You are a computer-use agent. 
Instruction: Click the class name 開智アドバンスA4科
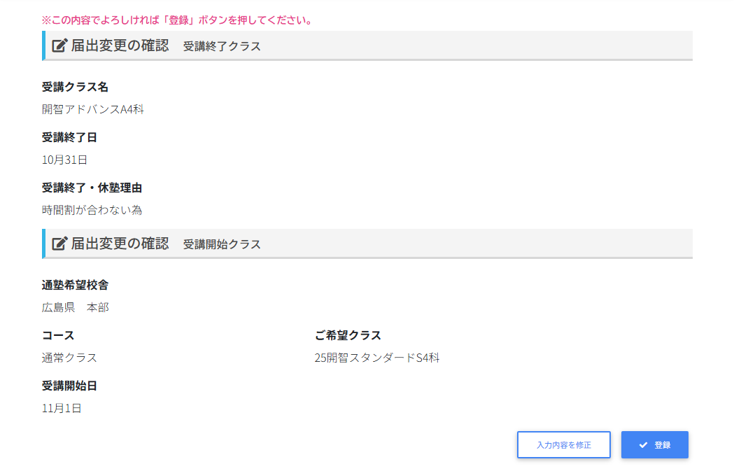pyautogui.click(x=93, y=109)
